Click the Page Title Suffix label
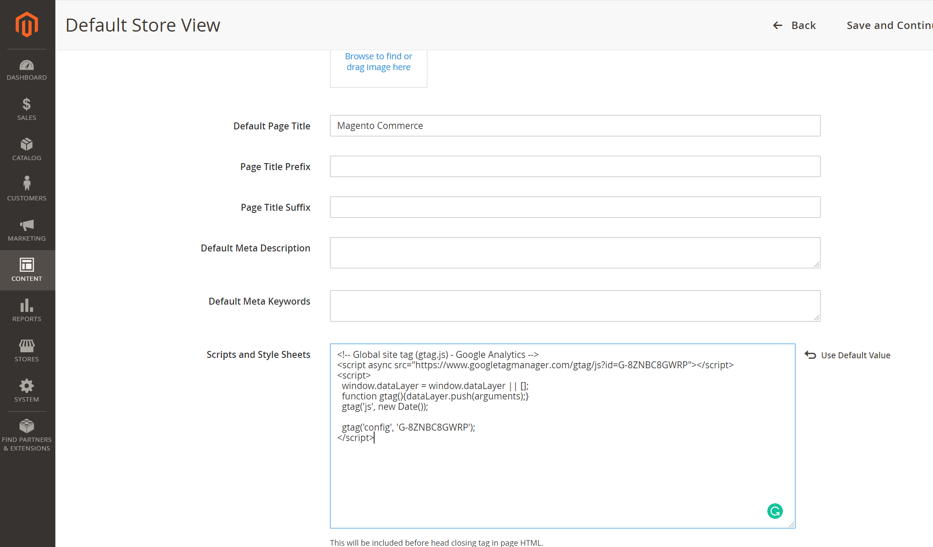Image resolution: width=933 pixels, height=547 pixels. tap(276, 207)
